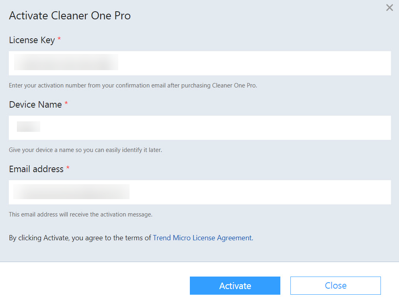Select the blurred license key value
The height and width of the screenshot is (308, 399).
pyautogui.click(x=66, y=62)
